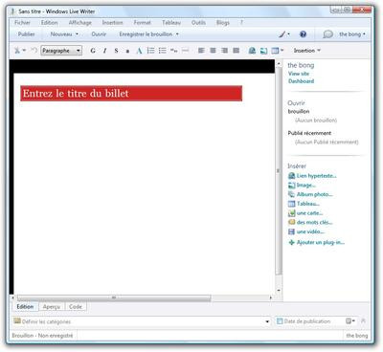Click Enregistrer le brouillon

[146, 34]
